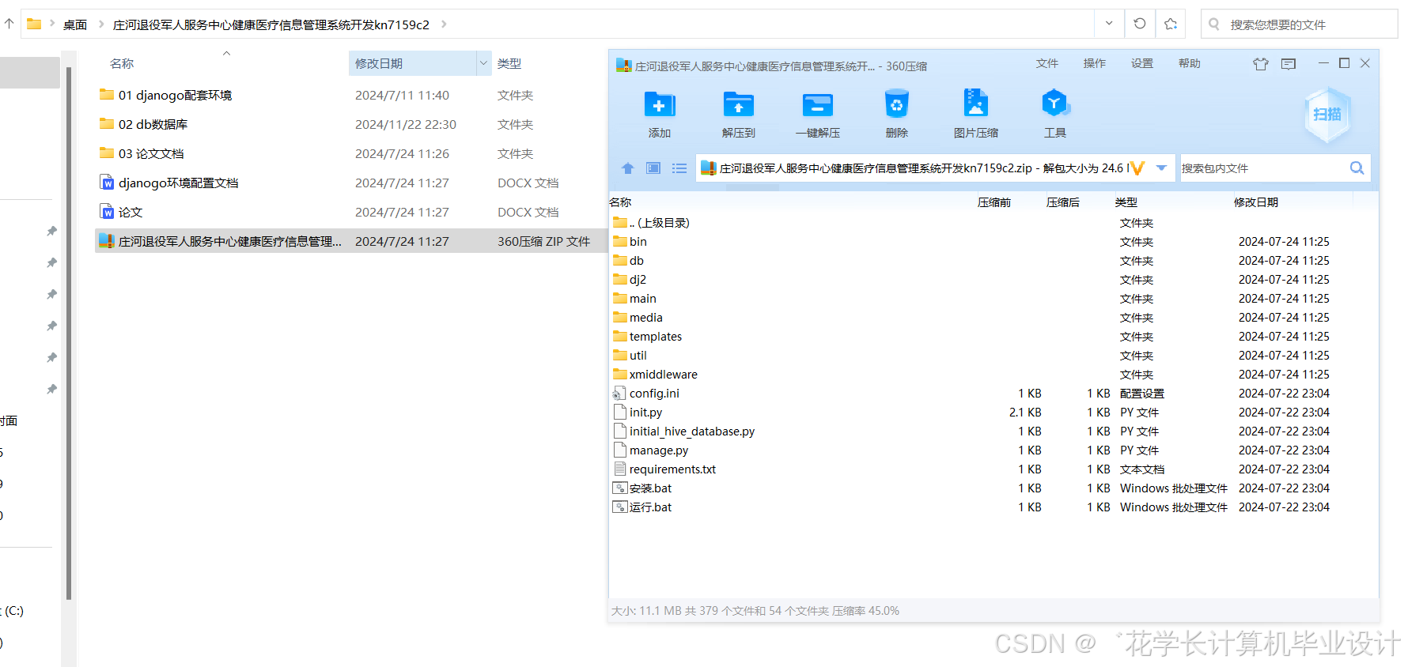Screen dimensions: 1404x667
Task: Click the 删除 (Delete) recycle icon
Action: [896, 104]
